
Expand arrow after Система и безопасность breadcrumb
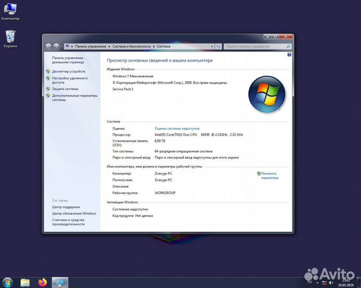(154, 46)
